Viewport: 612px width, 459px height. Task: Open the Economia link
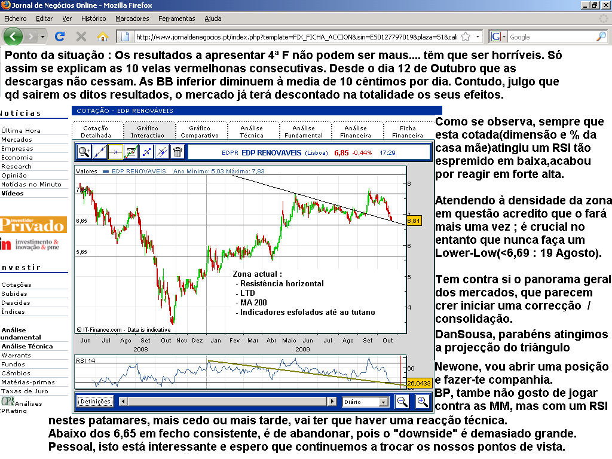17,157
